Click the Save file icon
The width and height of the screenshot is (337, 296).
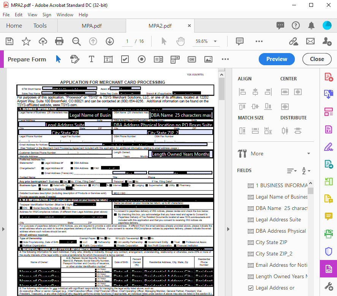[x=9, y=41]
